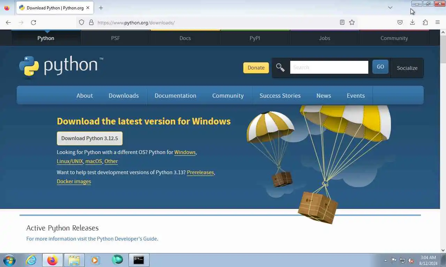This screenshot has height=267, width=446.
Task: Click the forward navigation arrow
Action: pyautogui.click(x=21, y=23)
